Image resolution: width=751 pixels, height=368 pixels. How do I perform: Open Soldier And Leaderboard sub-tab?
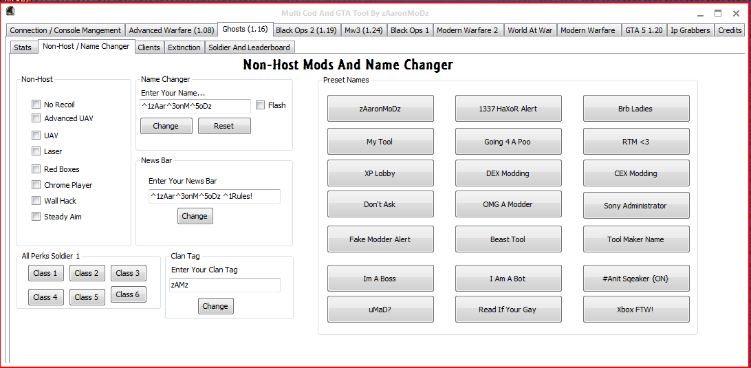249,47
